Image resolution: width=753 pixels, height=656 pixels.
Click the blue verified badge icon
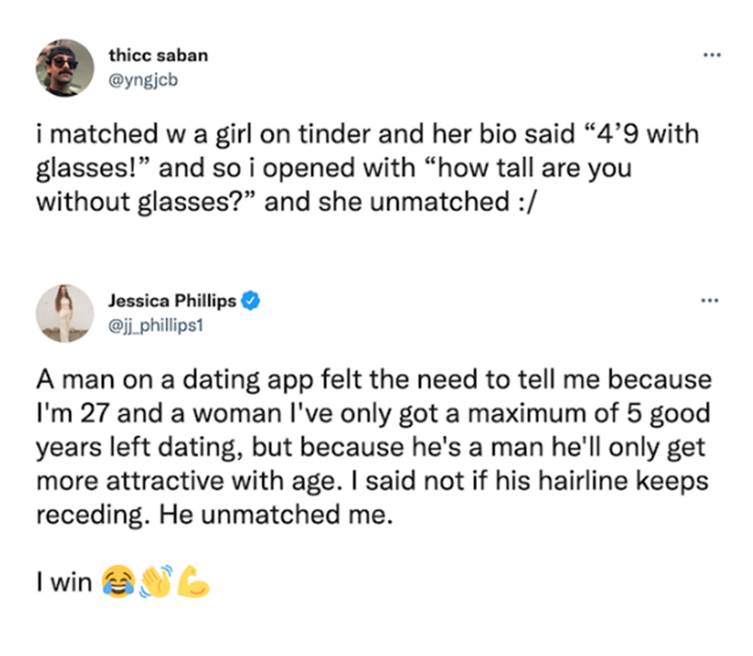[x=250, y=300]
